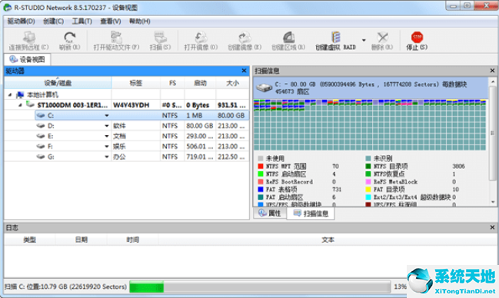
Task: Click the Refresh toolbar icon
Action: pyautogui.click(x=69, y=37)
